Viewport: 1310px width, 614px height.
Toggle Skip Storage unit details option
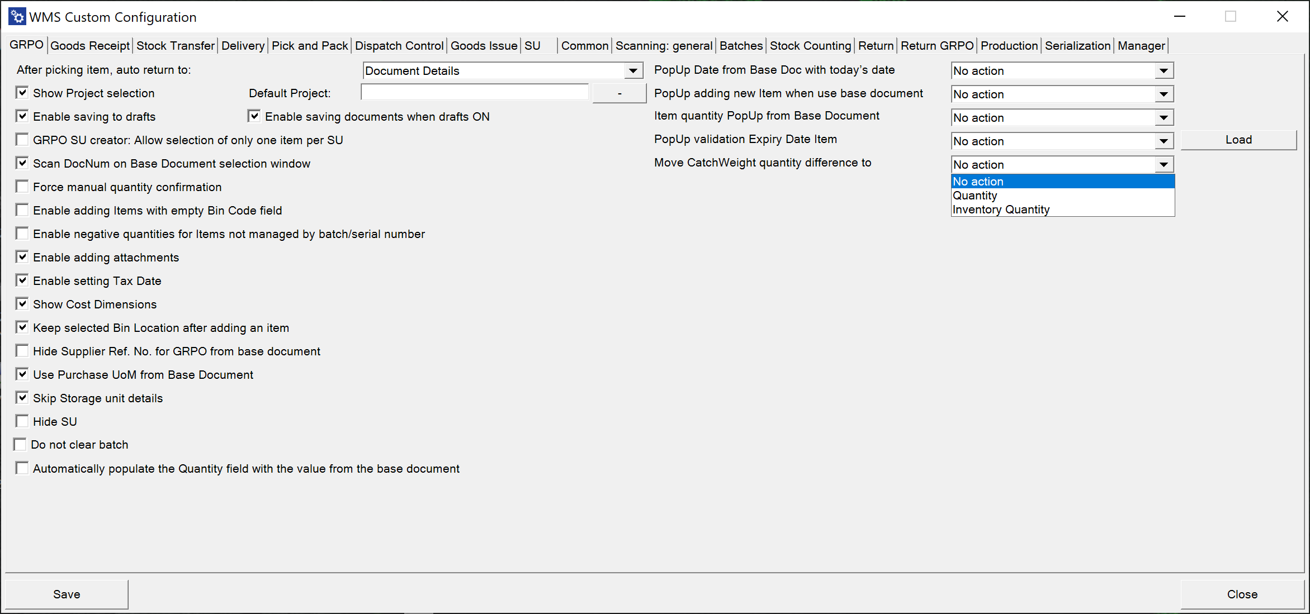[x=22, y=398]
